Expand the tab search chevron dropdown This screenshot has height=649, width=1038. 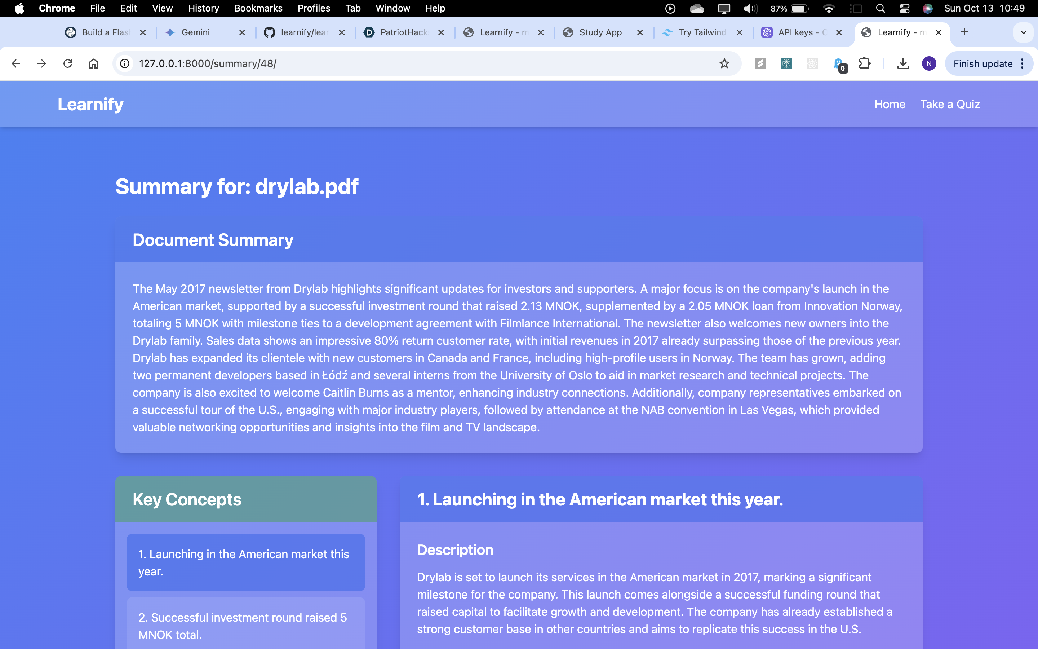coord(1024,32)
